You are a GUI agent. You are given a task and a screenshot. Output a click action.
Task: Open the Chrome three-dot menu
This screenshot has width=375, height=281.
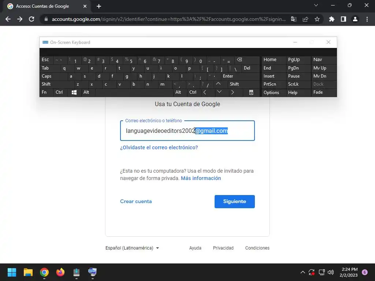[x=367, y=19]
